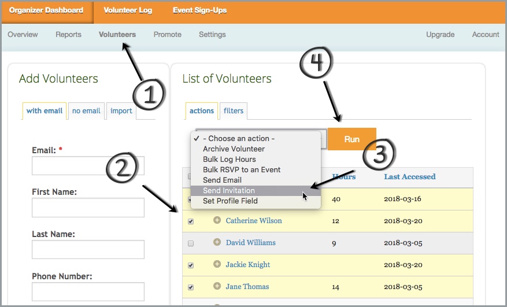Screen dimensions: 507x307
Task: Sort by Last Accessed column
Action: point(410,177)
